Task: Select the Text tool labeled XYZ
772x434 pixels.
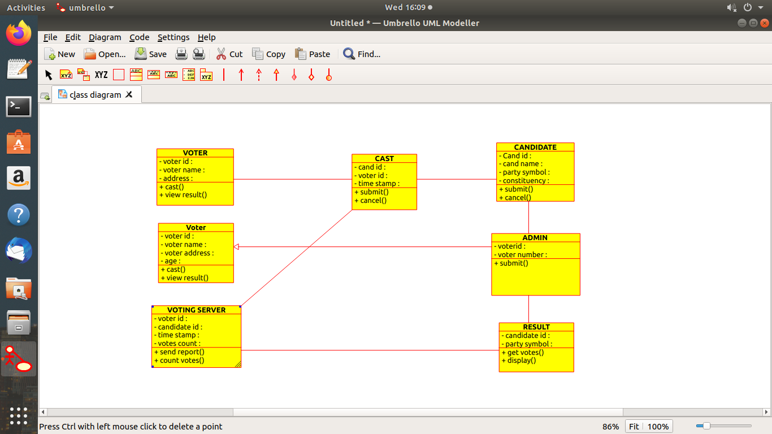Action: click(101, 74)
